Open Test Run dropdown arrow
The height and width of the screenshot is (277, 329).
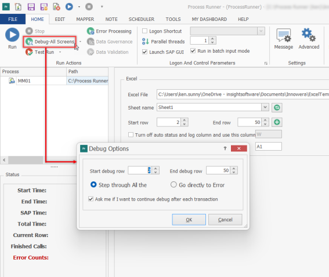pyautogui.click(x=60, y=52)
